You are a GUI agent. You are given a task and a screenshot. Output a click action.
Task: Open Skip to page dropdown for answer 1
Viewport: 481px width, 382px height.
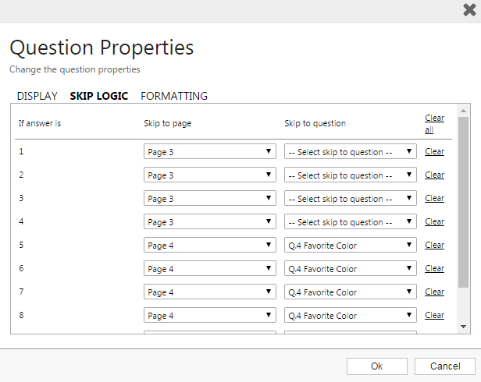pos(209,152)
